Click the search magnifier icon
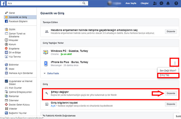 click(x=84, y=3)
